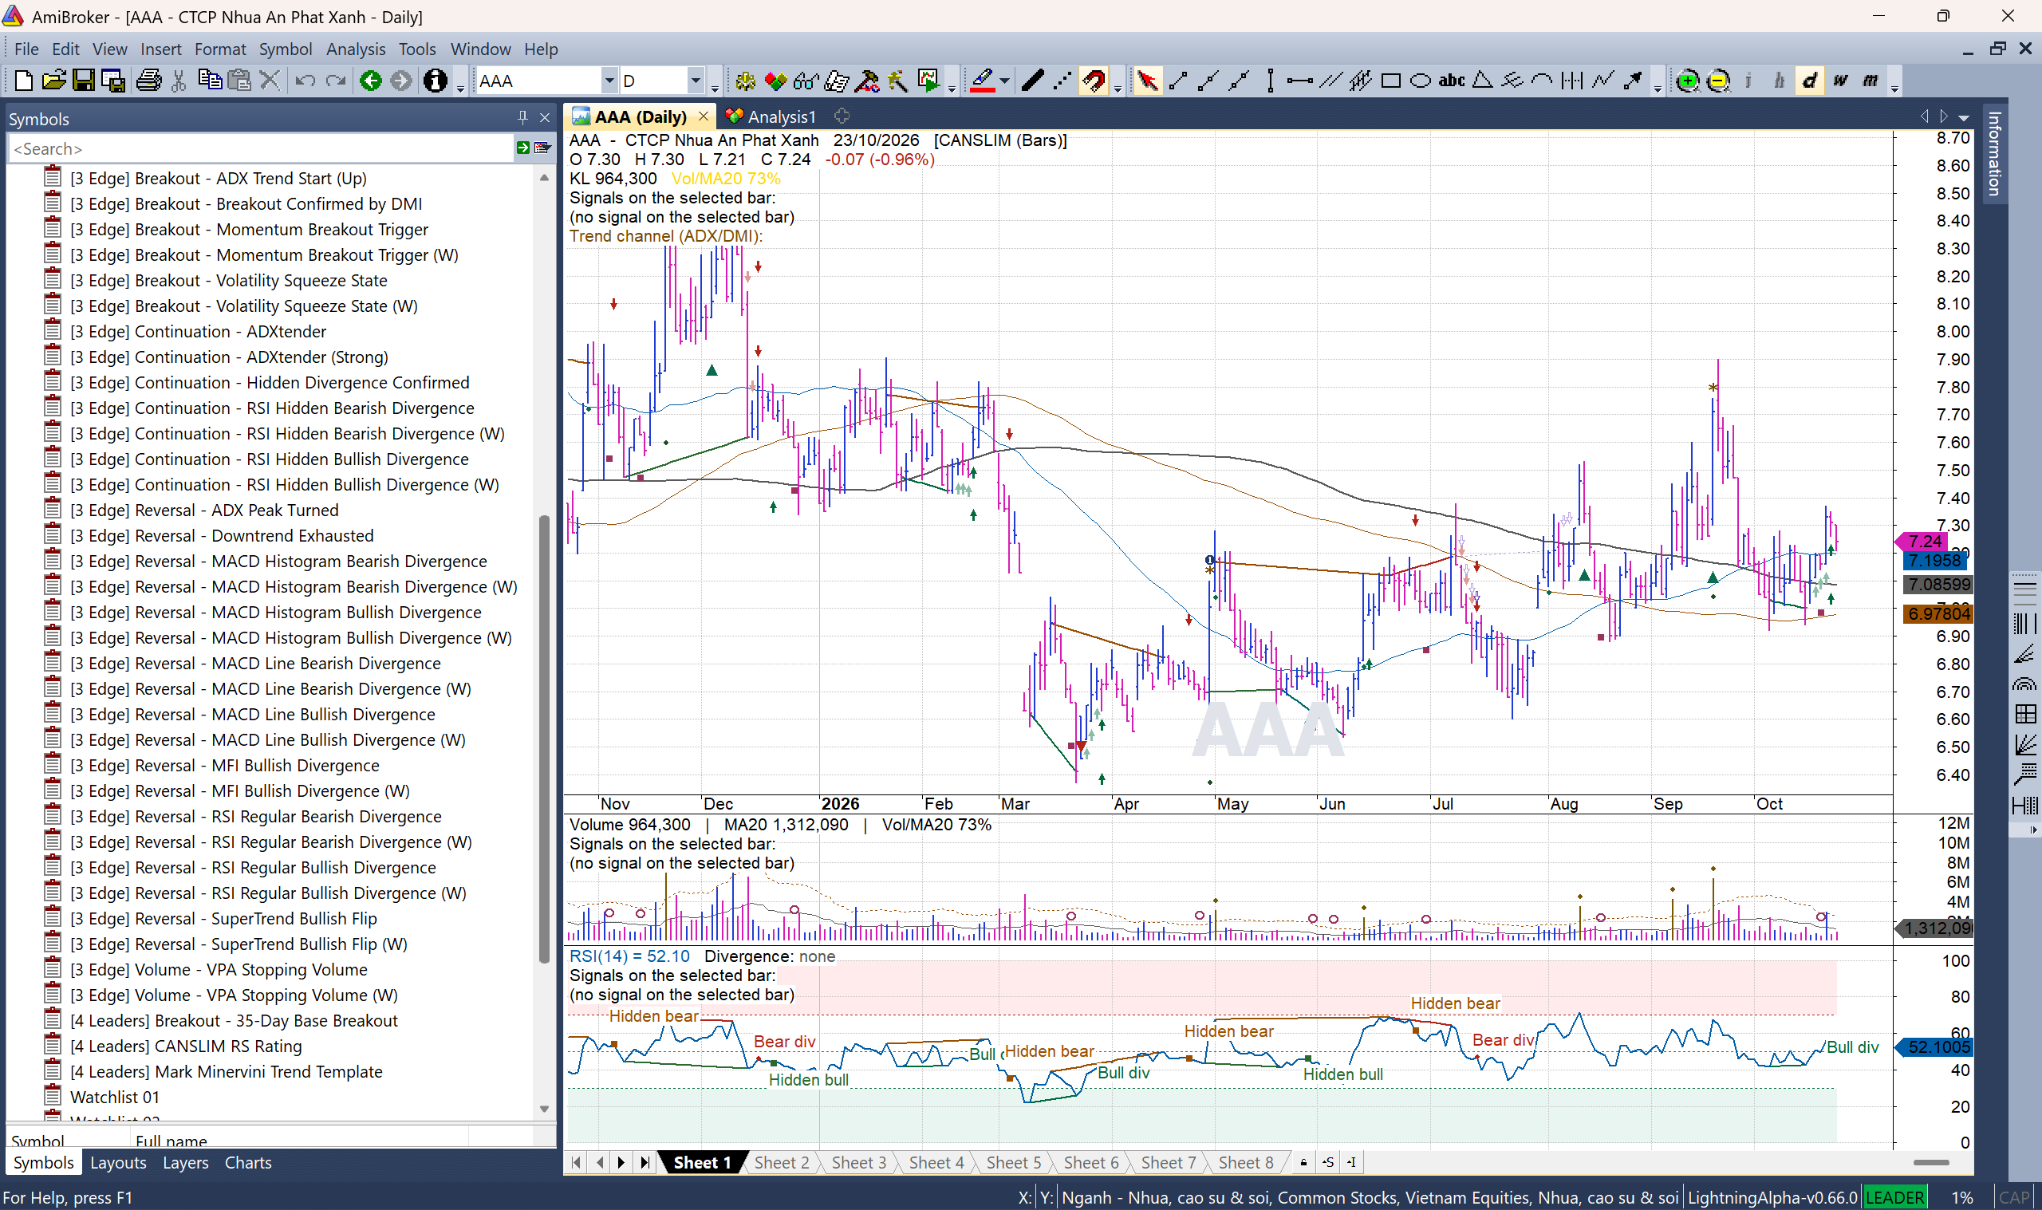
Task: Click the pen line color swatch
Action: click(982, 81)
